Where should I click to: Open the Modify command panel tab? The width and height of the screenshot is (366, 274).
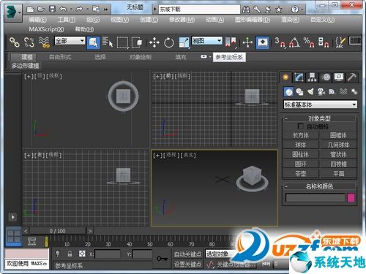coord(299,77)
